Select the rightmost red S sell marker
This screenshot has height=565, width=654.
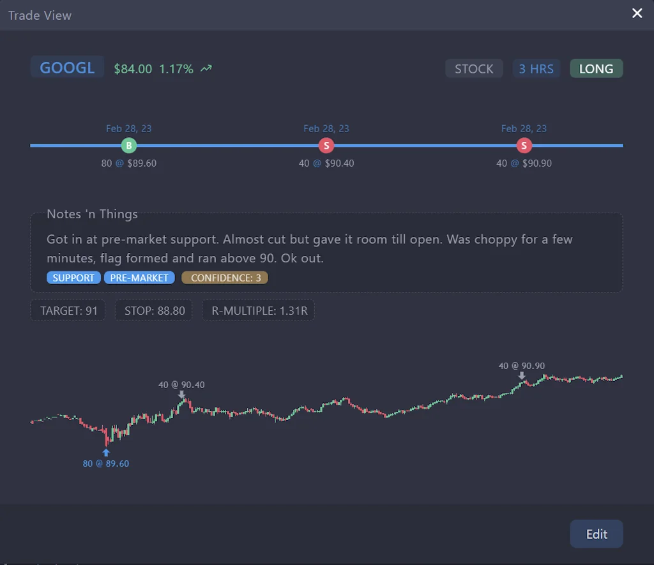524,146
